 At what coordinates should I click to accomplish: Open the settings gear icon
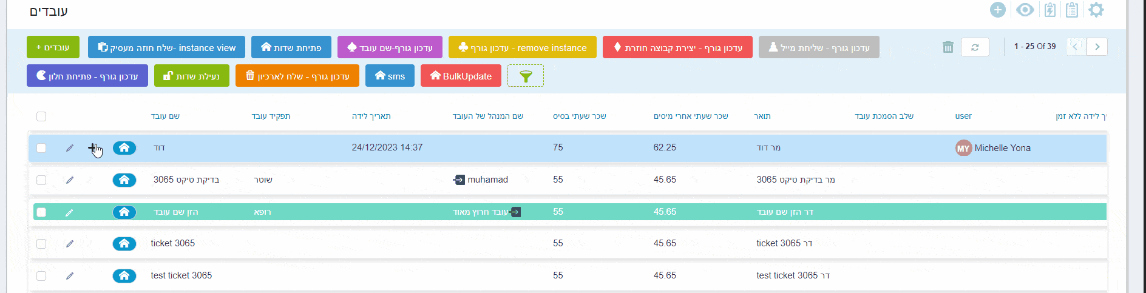(1096, 10)
